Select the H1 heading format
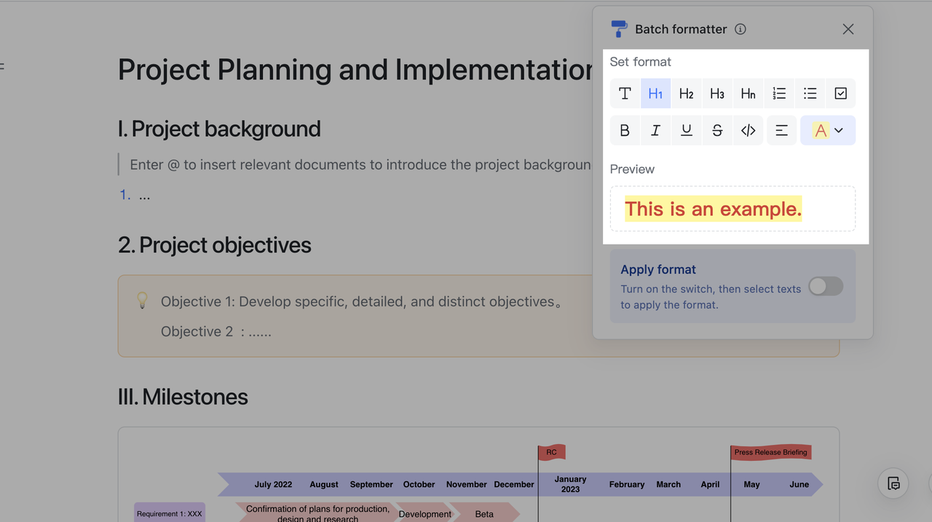The width and height of the screenshot is (932, 522). [x=655, y=93]
